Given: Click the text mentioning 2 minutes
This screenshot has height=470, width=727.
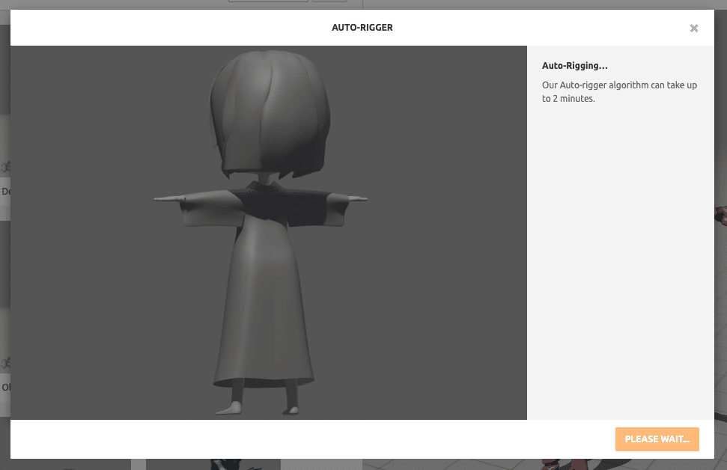Looking at the screenshot, I should [619, 92].
